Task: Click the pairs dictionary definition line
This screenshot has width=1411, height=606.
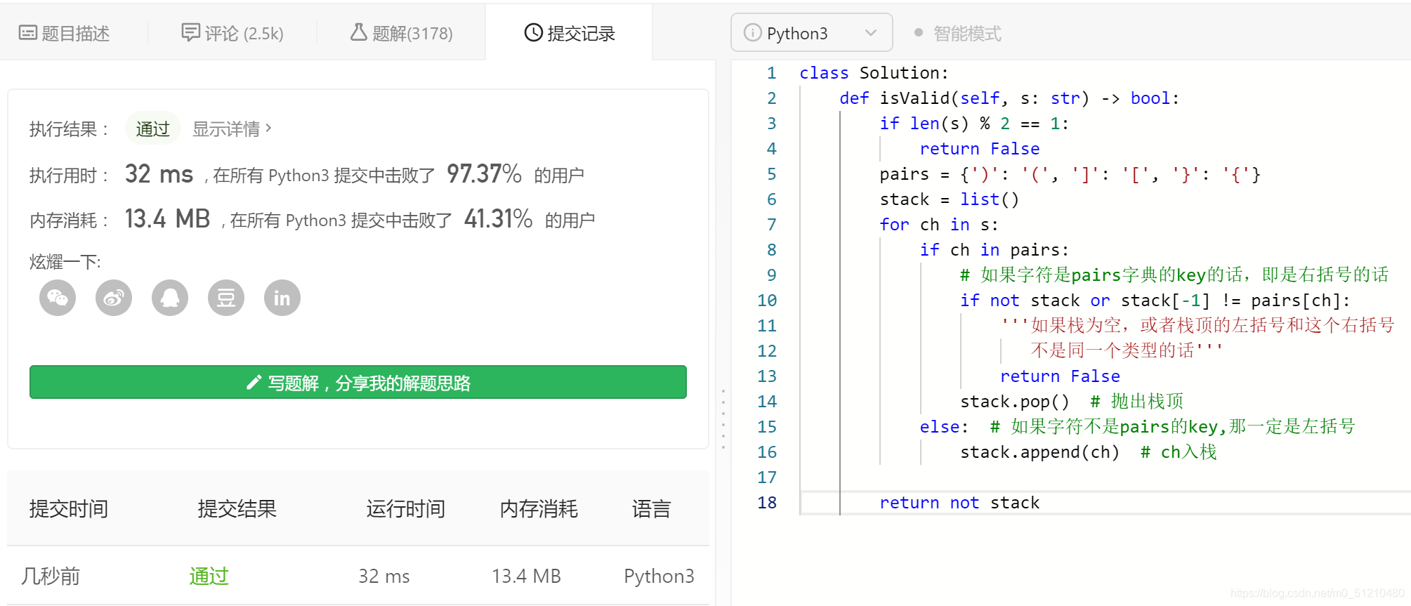Action: pos(1070,174)
